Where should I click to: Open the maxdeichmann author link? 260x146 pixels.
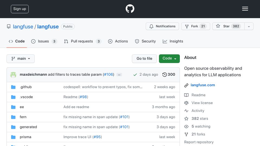[x=33, y=75]
